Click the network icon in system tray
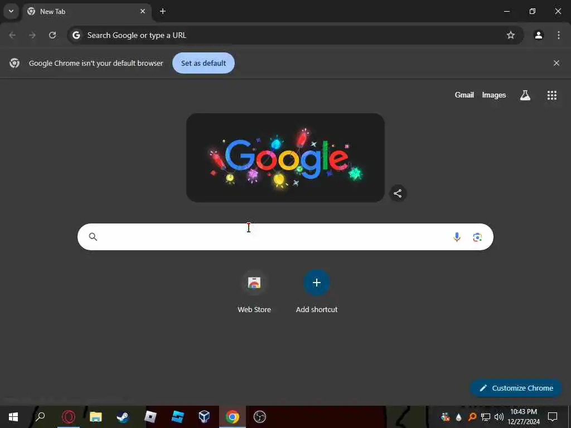 [486, 417]
